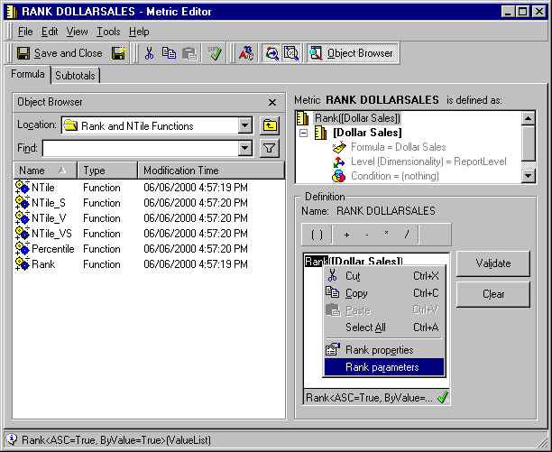This screenshot has width=552, height=452.
Task: Click the definition tree scrollbar down arrow
Action: point(528,176)
